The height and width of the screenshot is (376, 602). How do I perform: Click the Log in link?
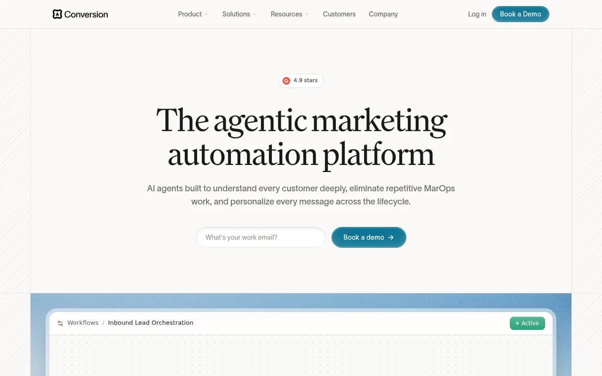point(477,14)
